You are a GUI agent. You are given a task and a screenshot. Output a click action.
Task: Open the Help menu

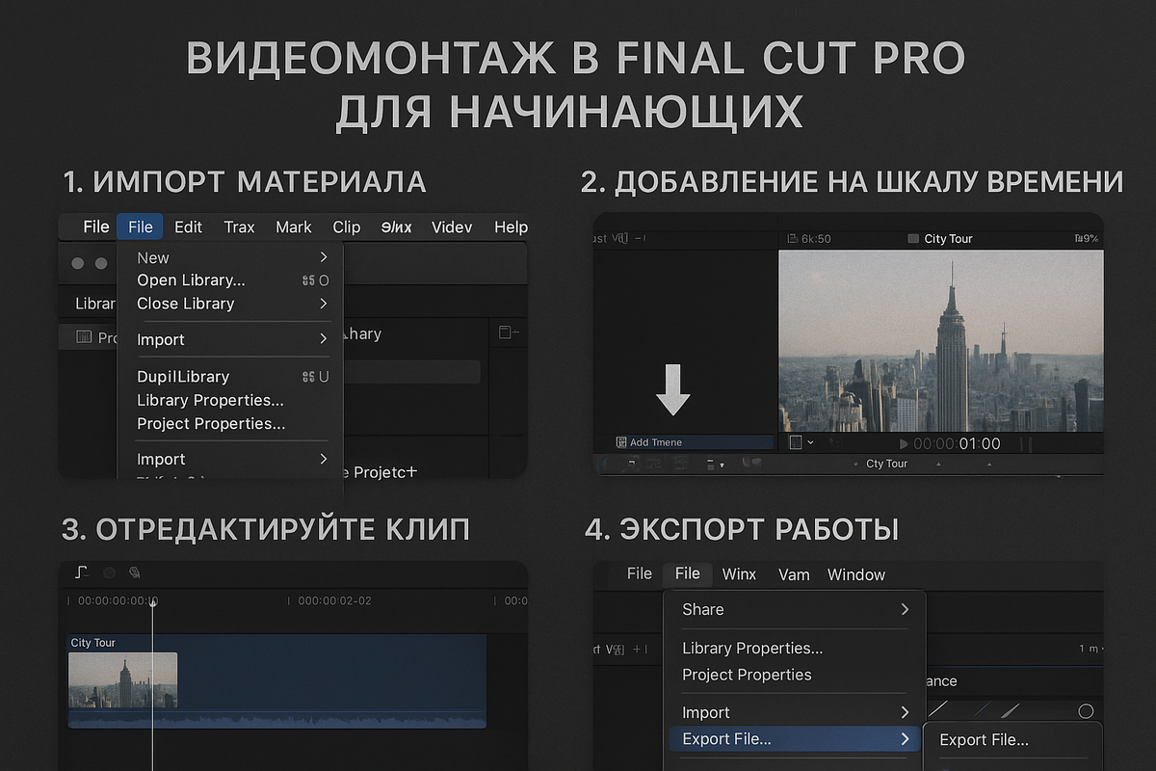coord(511,226)
